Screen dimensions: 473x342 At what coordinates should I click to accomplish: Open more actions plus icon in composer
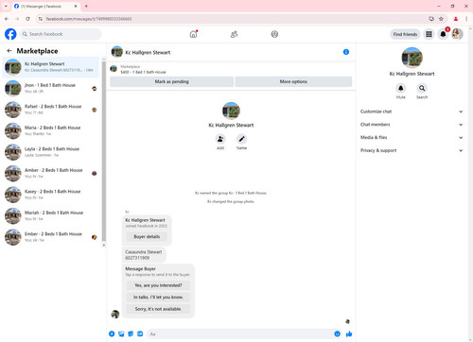coord(112,333)
